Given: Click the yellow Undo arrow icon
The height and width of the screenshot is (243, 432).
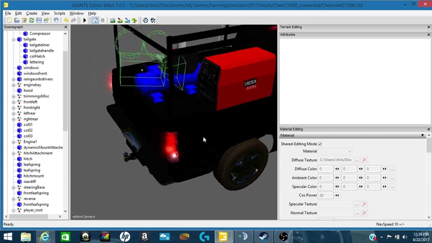Looking at the screenshot, I should tap(66, 21).
